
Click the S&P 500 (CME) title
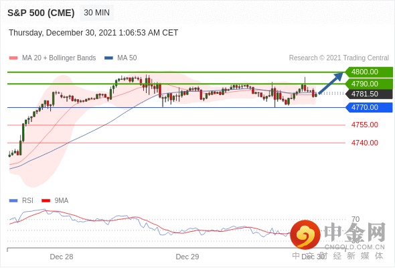click(x=41, y=13)
